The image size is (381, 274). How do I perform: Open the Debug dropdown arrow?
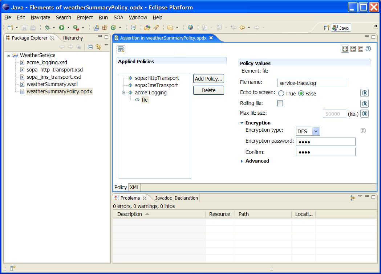[54, 28]
